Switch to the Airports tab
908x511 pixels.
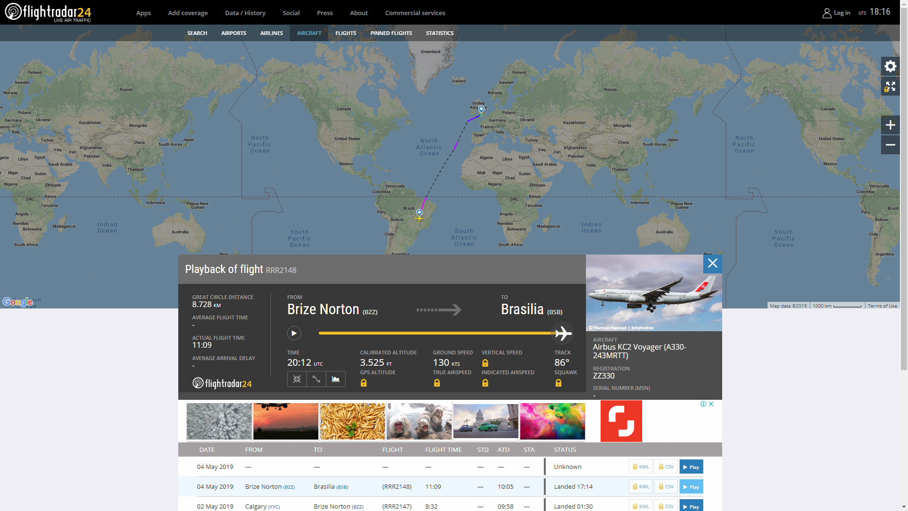pyautogui.click(x=234, y=33)
